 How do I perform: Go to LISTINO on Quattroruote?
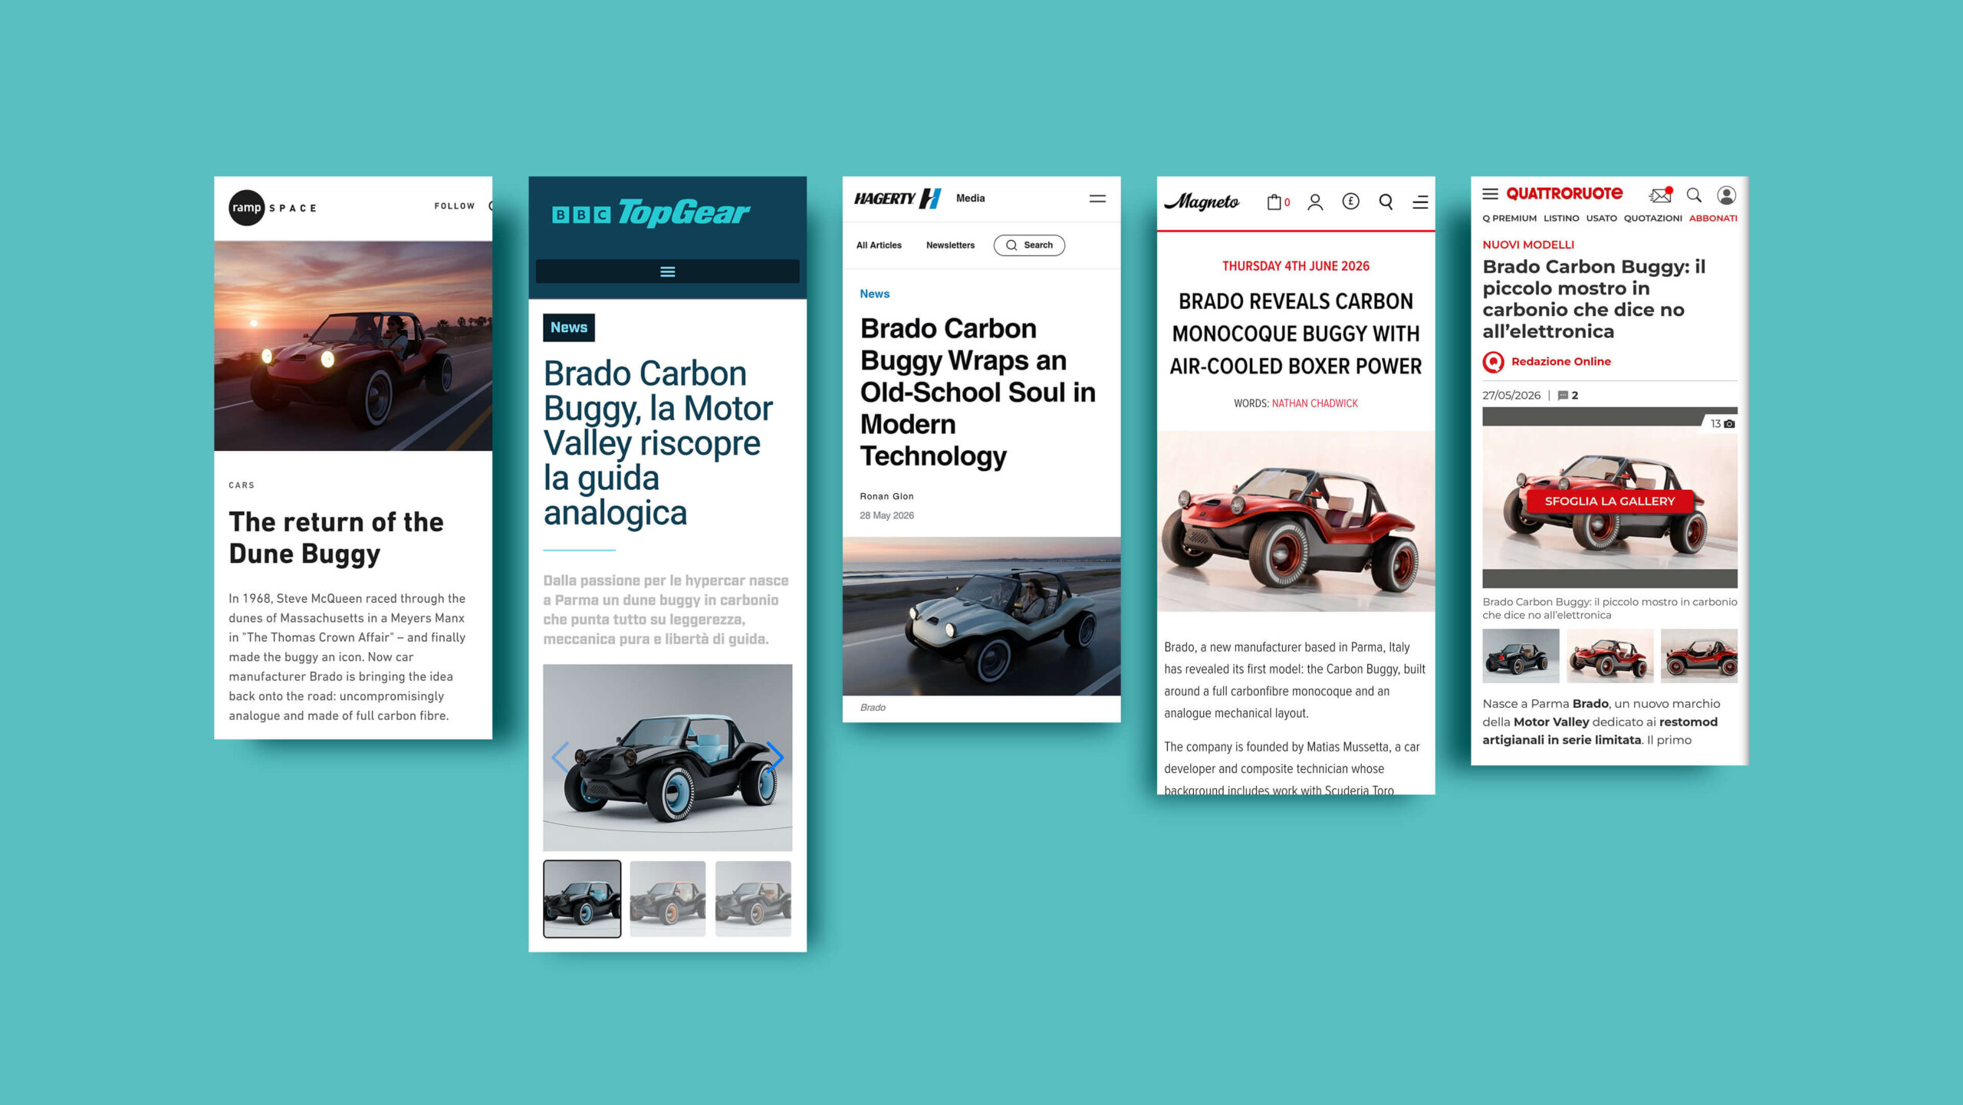tap(1561, 219)
